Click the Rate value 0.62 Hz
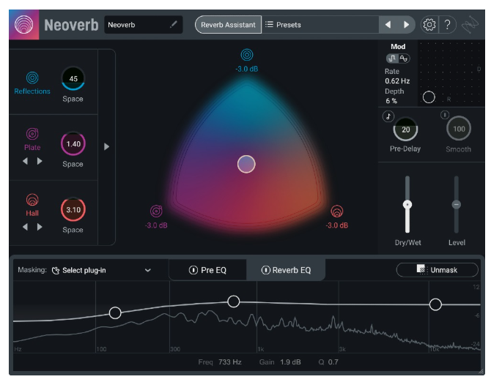The height and width of the screenshot is (382, 491). point(397,81)
